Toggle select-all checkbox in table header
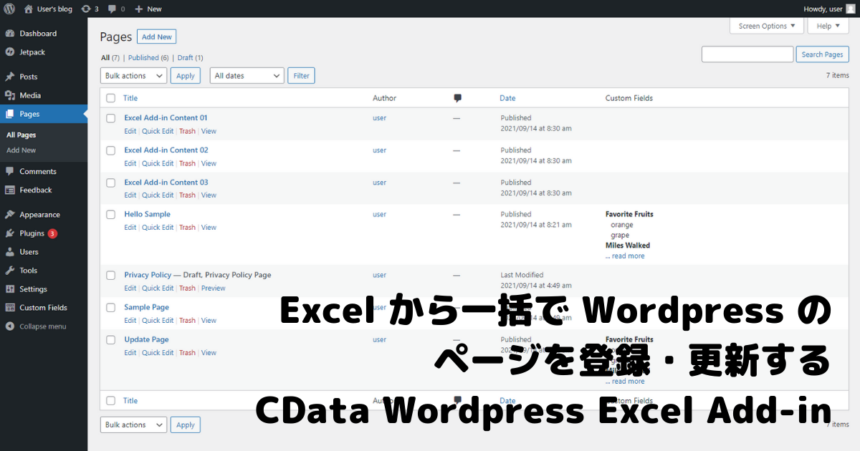Image resolution: width=860 pixels, height=451 pixels. (x=111, y=98)
